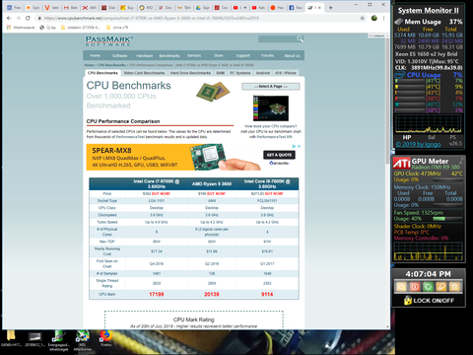Open a new Chrome tab with plus button

[331, 7]
